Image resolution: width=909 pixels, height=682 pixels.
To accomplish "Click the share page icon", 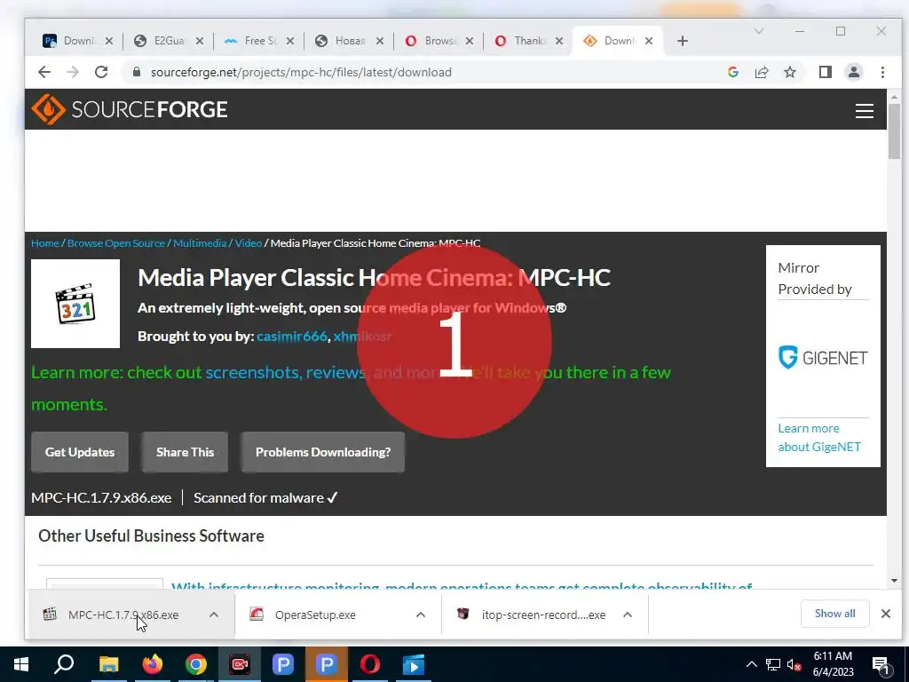I will [x=761, y=72].
